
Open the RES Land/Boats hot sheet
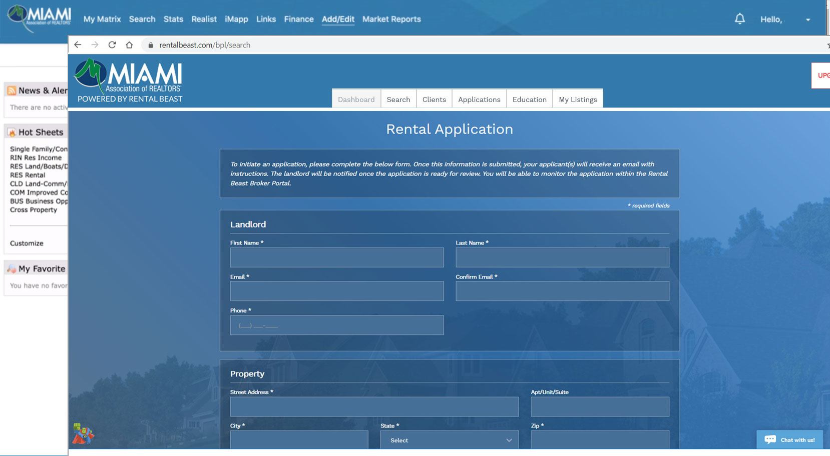click(39, 166)
